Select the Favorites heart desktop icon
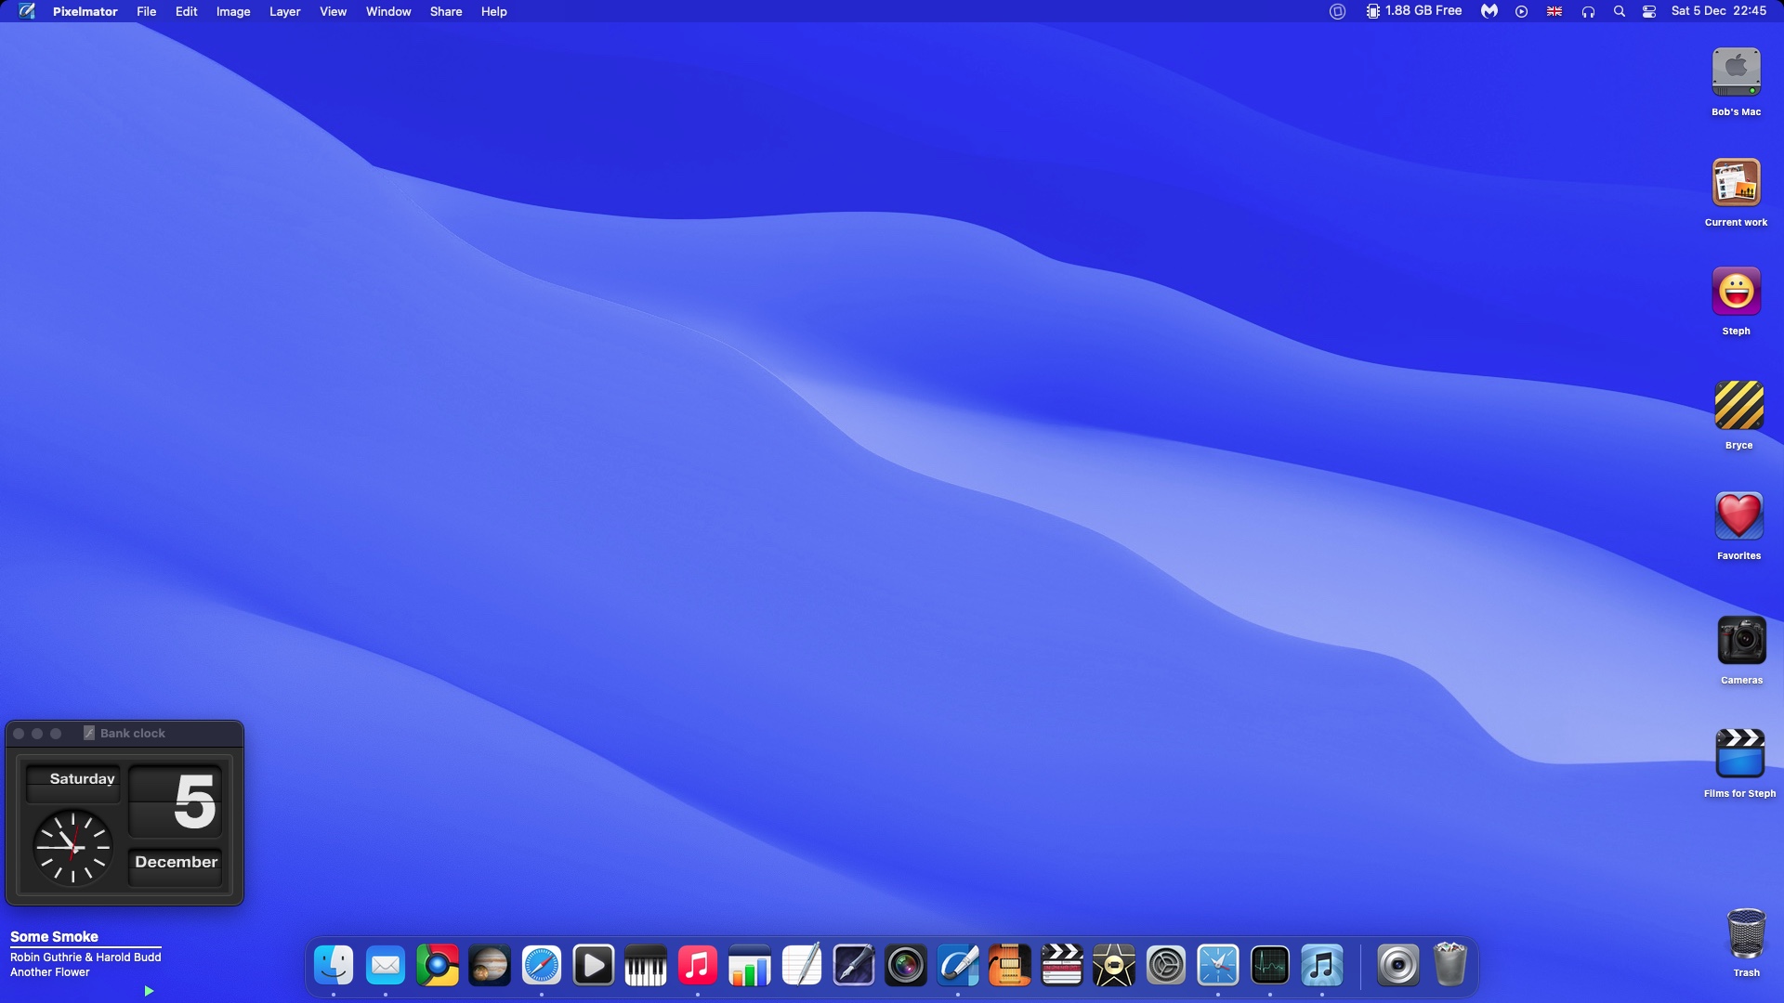1784x1003 pixels. coord(1738,516)
